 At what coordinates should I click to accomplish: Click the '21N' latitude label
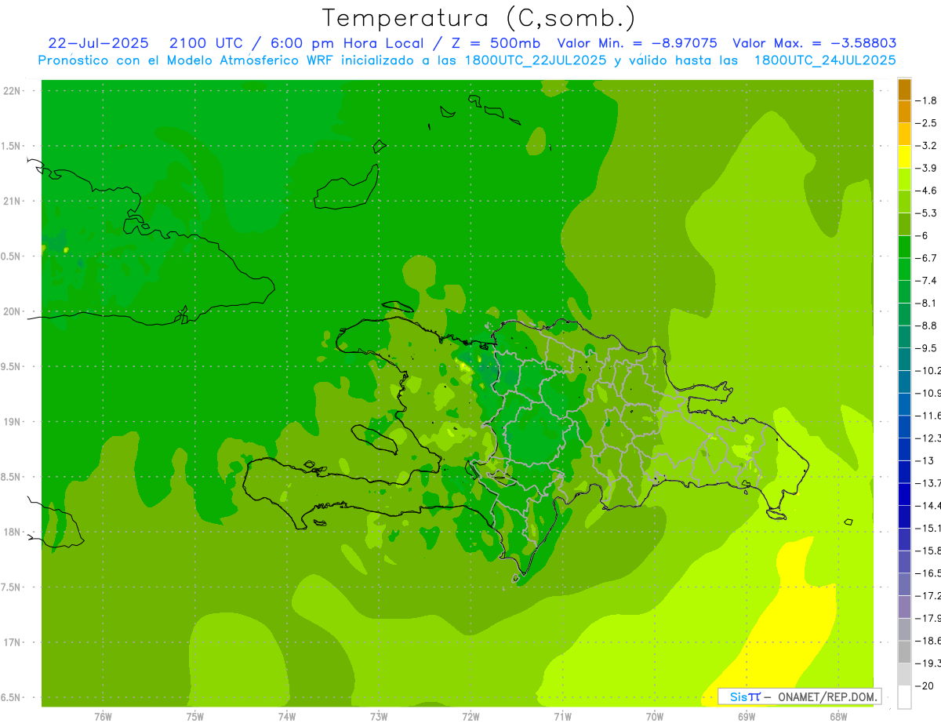(x=13, y=201)
